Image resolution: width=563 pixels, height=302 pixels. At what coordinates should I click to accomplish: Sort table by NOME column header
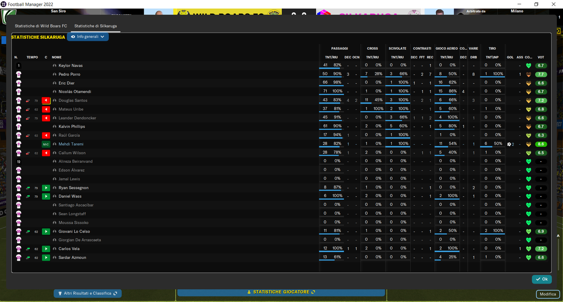tap(57, 57)
